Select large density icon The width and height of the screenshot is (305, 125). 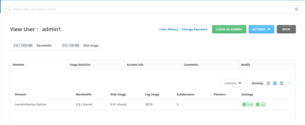pos(282,84)
